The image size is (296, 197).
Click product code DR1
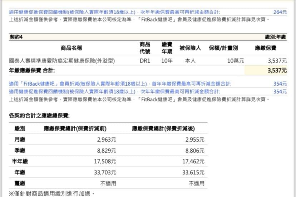click(x=145, y=61)
